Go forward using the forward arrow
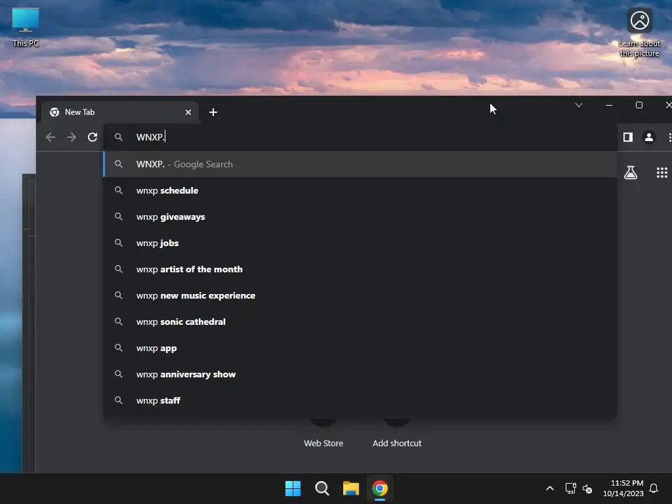 [72, 137]
